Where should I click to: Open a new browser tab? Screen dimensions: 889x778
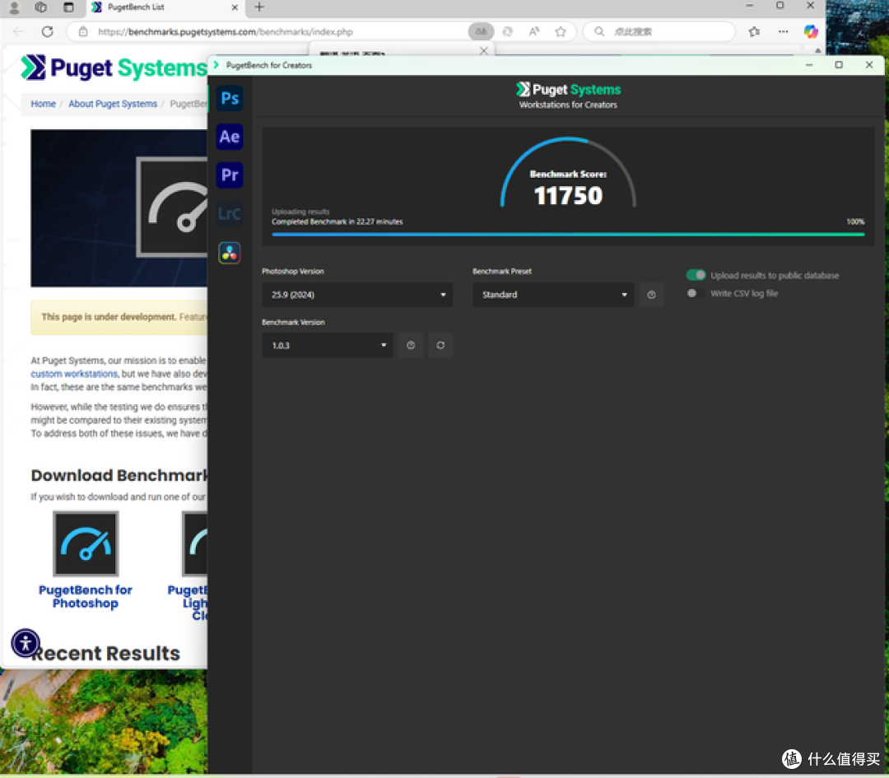259,7
